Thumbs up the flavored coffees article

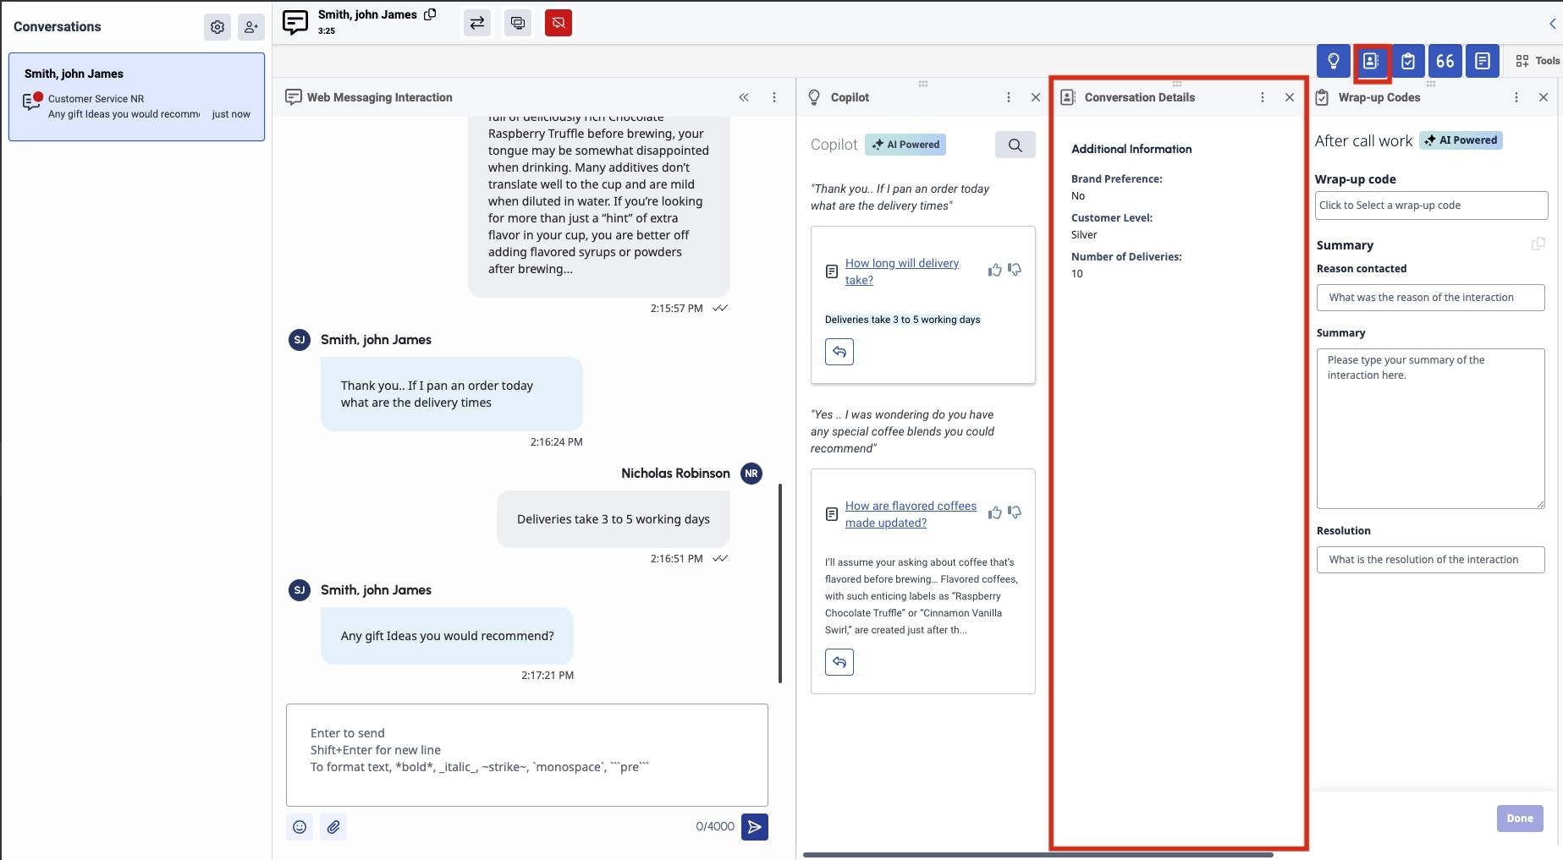click(x=995, y=512)
